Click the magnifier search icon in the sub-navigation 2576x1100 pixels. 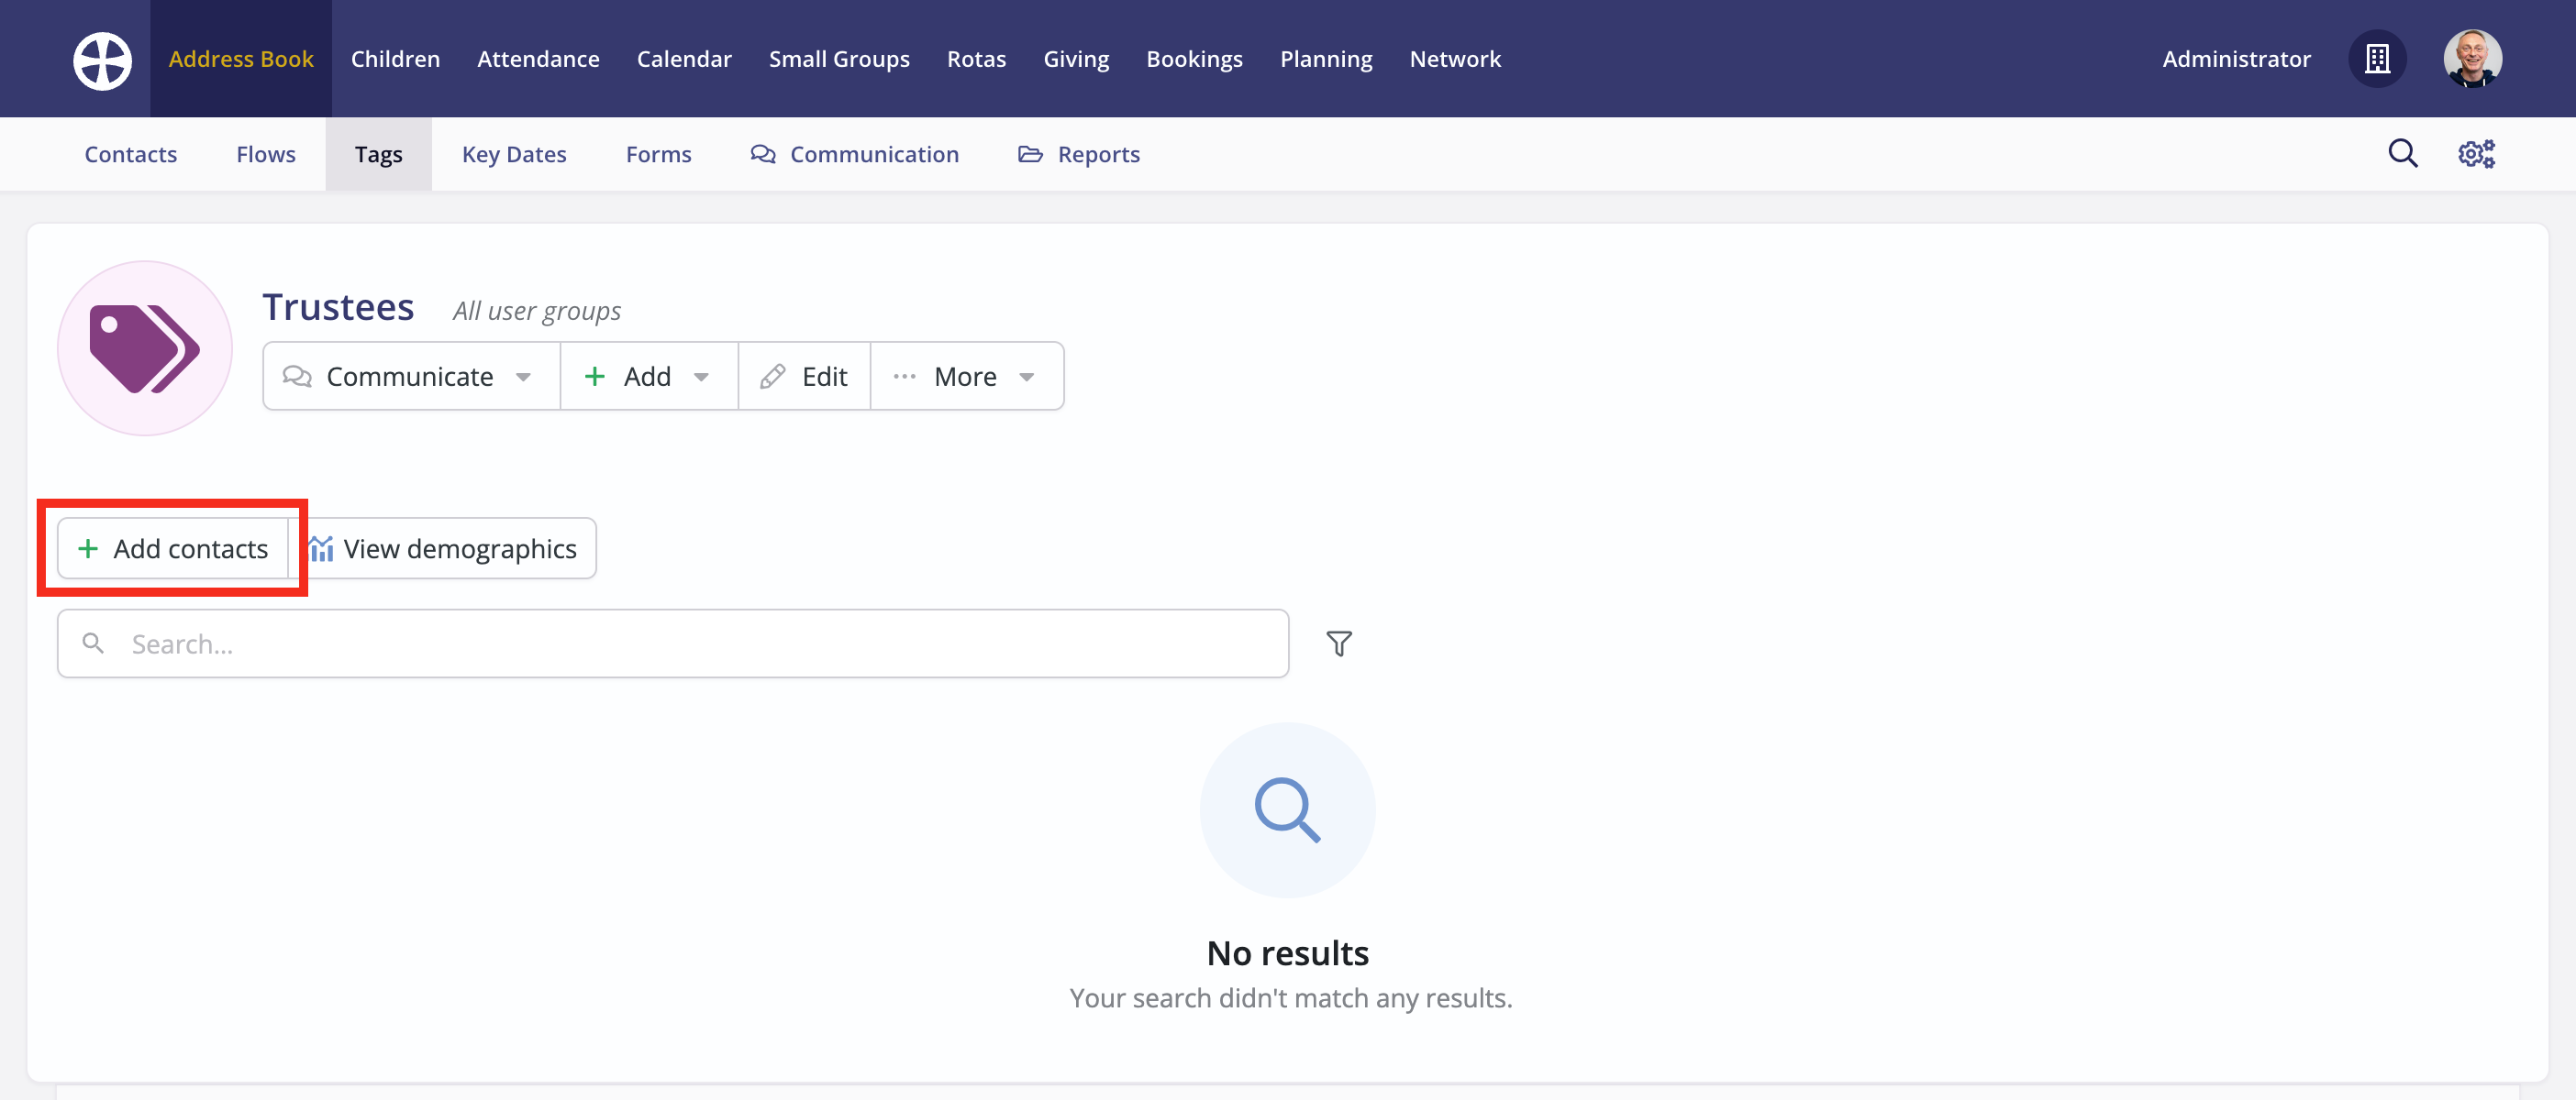coord(2402,154)
